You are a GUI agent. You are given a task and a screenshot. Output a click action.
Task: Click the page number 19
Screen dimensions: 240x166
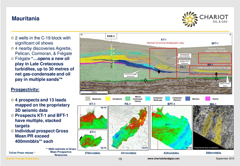pos(120,159)
